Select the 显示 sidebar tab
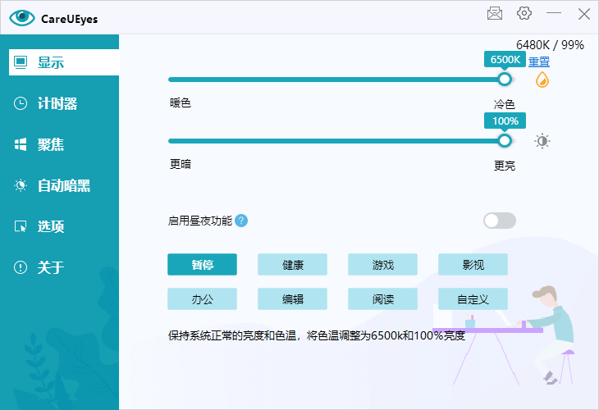 pyautogui.click(x=64, y=62)
